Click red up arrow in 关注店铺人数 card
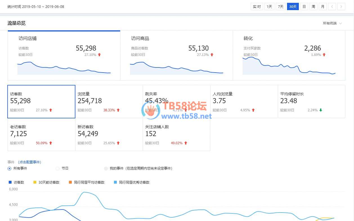Viewport: 354px width, 221px height. [x=185, y=143]
